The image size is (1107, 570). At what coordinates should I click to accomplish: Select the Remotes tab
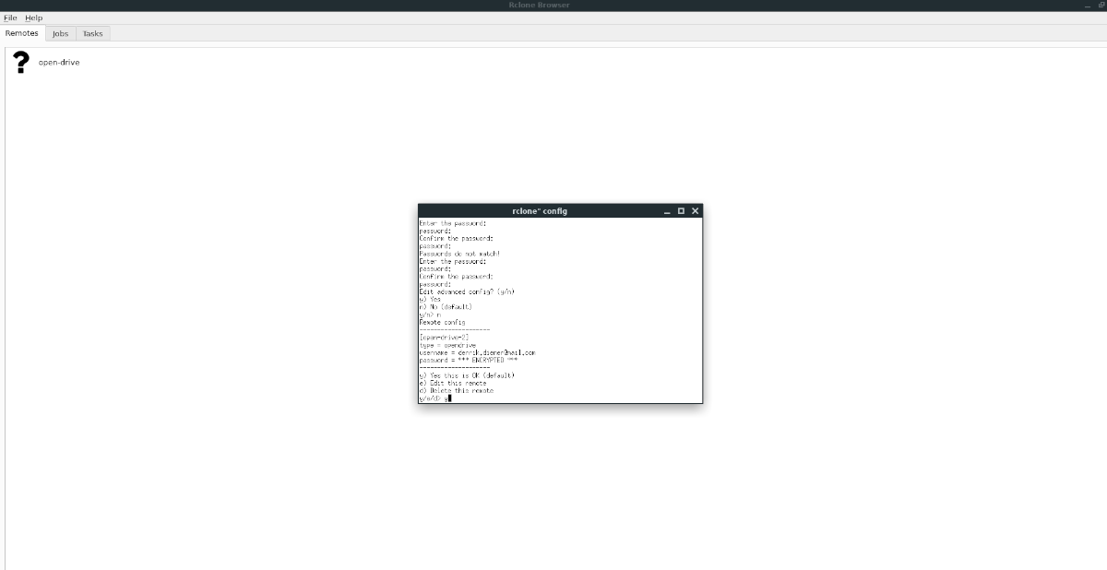pos(21,33)
